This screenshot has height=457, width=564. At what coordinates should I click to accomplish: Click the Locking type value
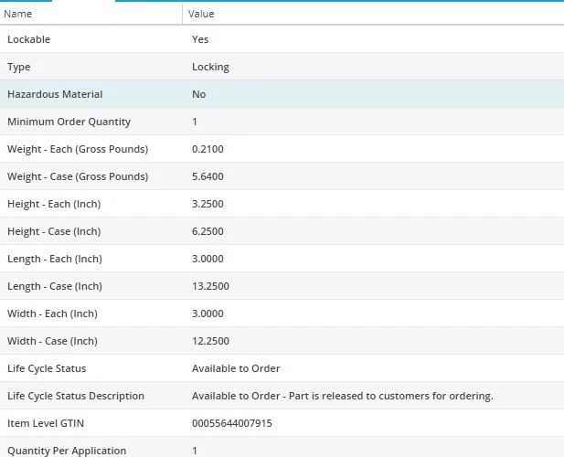[x=210, y=67]
